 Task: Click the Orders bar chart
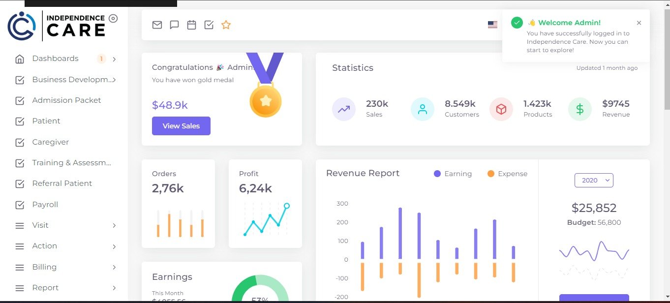(181, 223)
